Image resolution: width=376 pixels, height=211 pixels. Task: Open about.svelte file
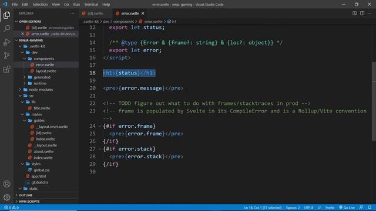click(x=43, y=151)
